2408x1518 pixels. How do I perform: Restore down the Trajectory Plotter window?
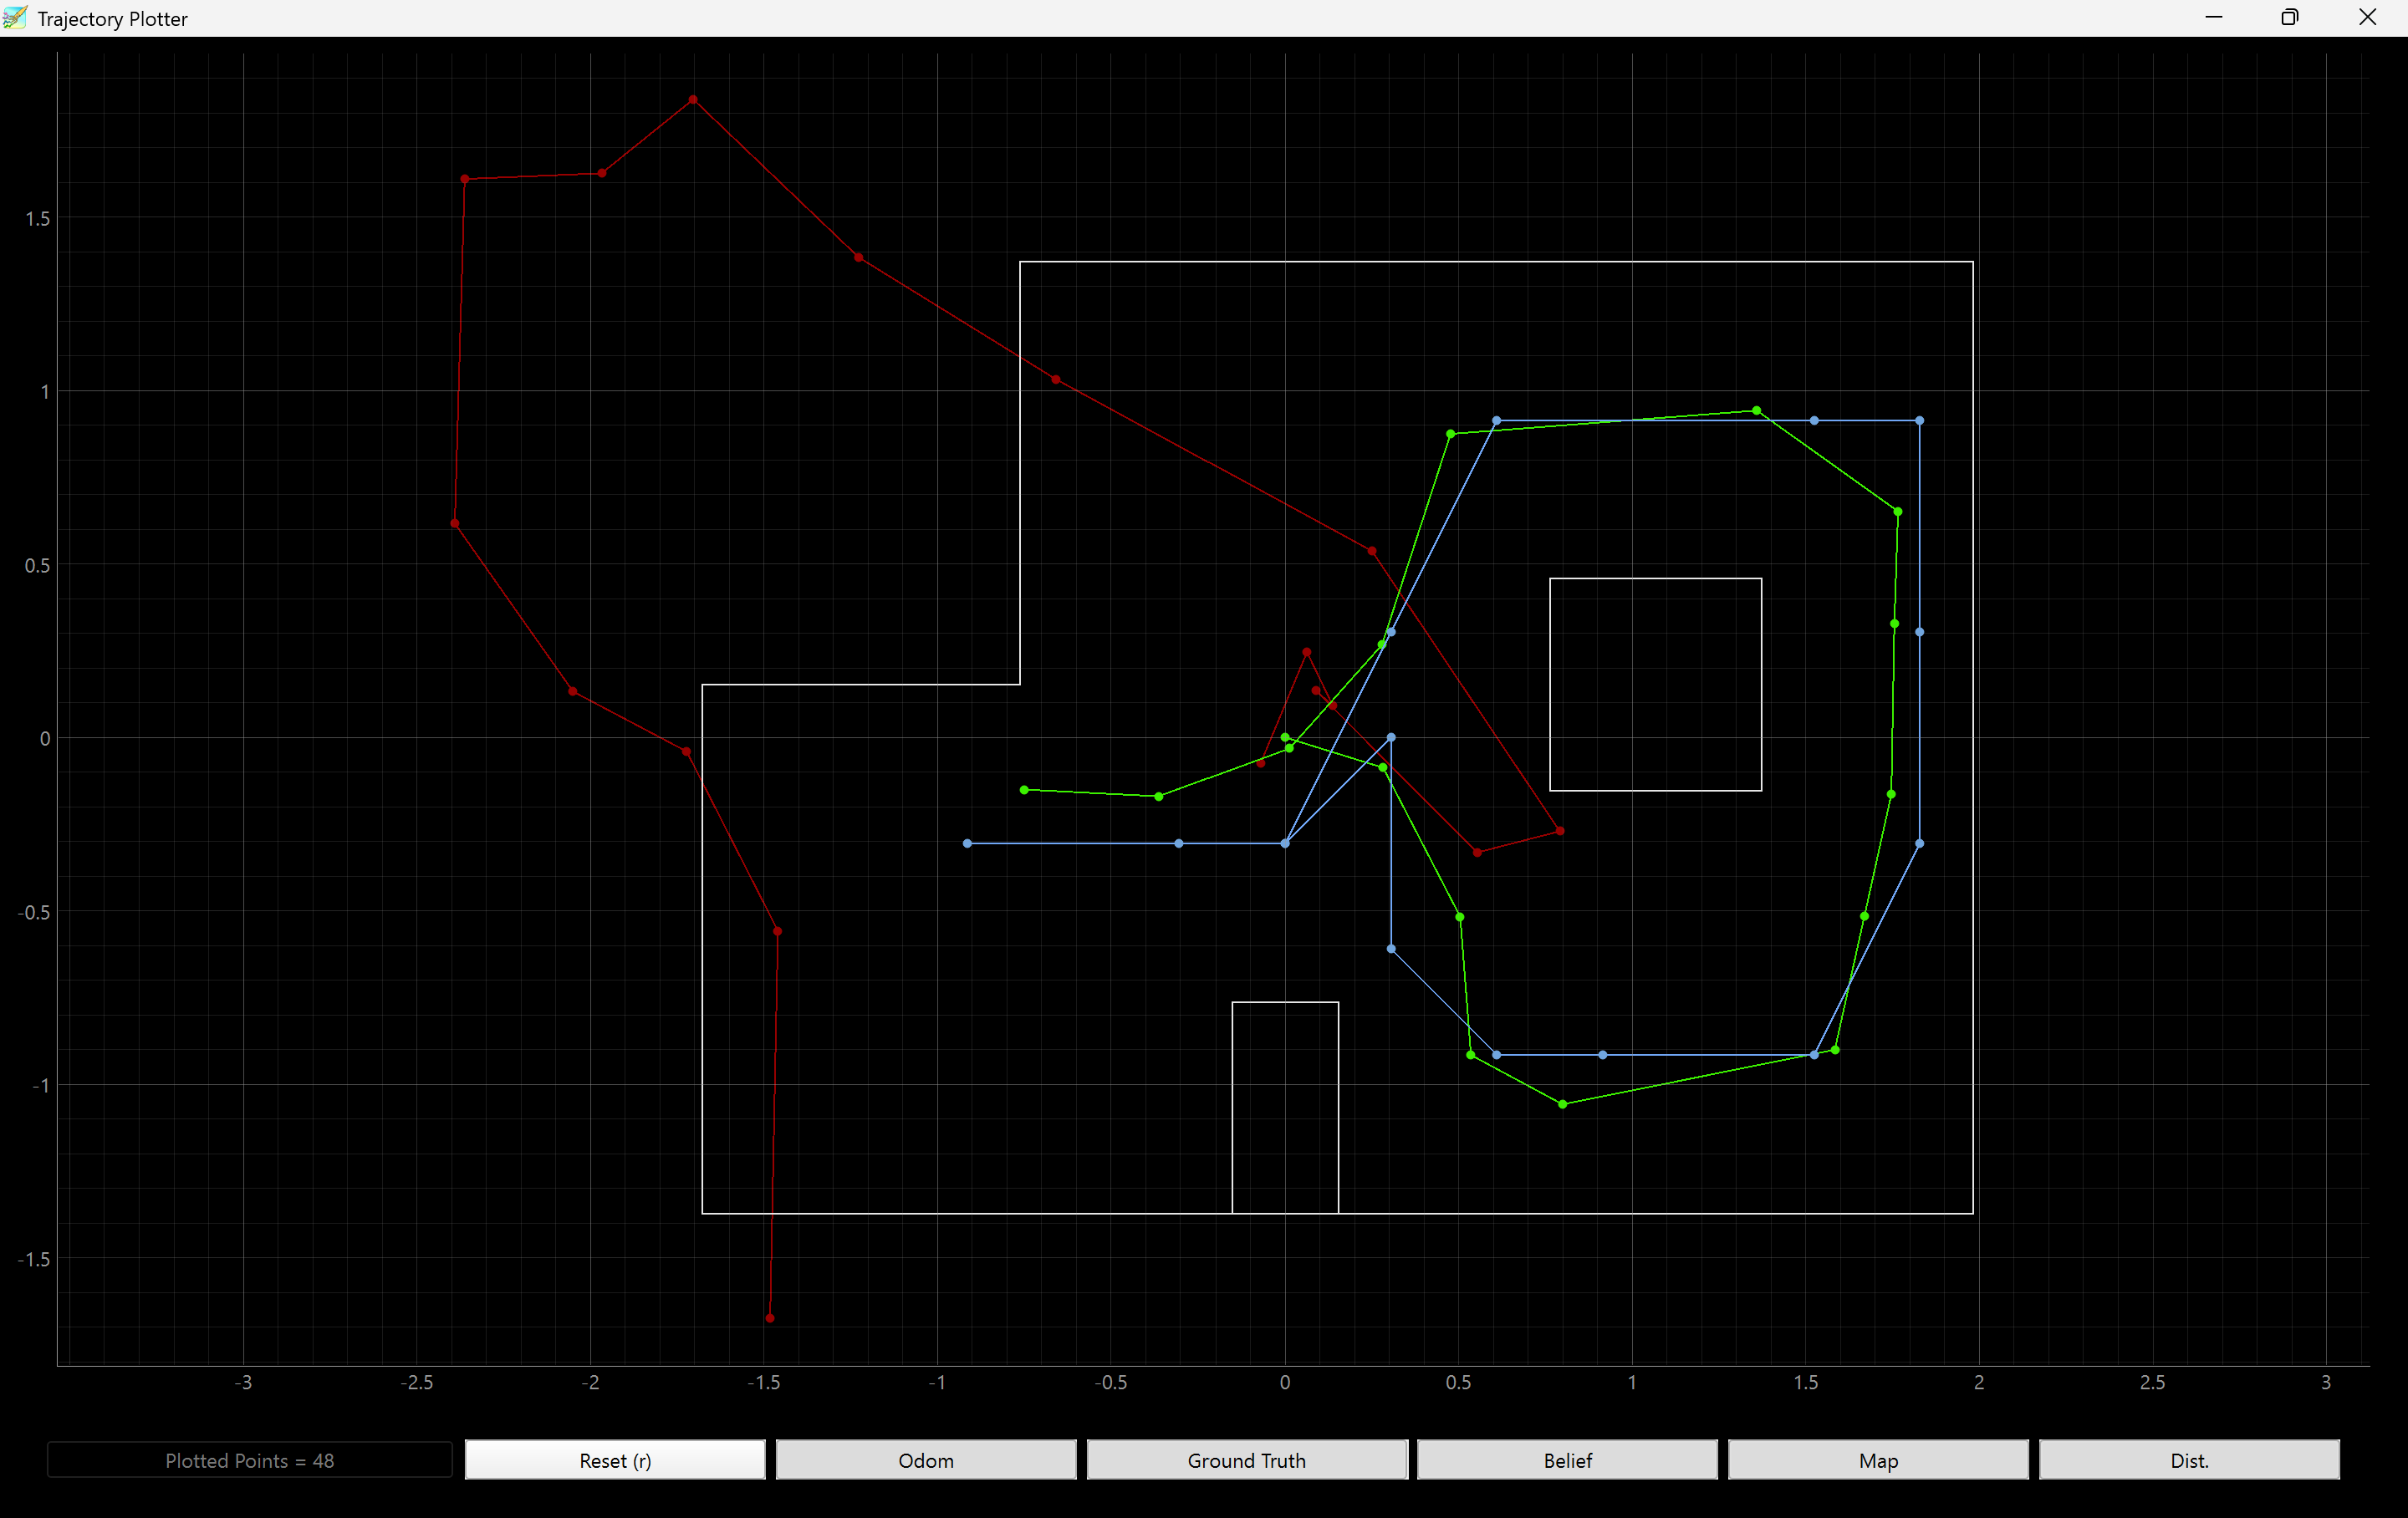[x=2290, y=18]
